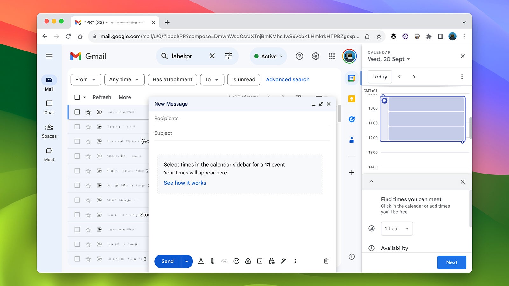The width and height of the screenshot is (509, 286).
Task: Send the new message
Action: coord(167,261)
